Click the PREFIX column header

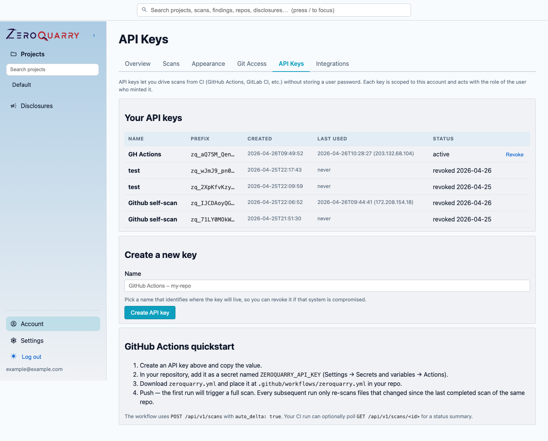pos(200,139)
